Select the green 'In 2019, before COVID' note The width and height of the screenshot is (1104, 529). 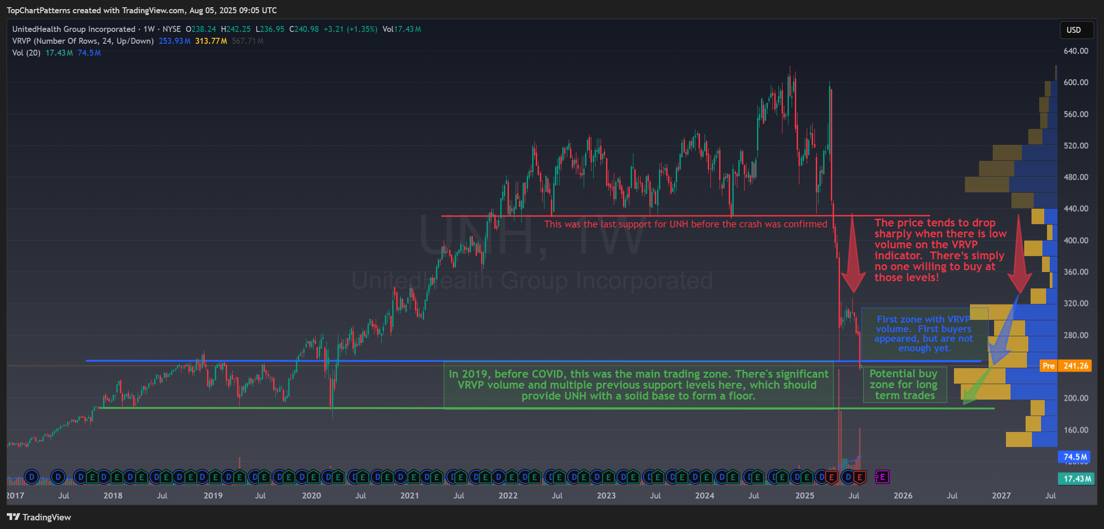click(638, 385)
